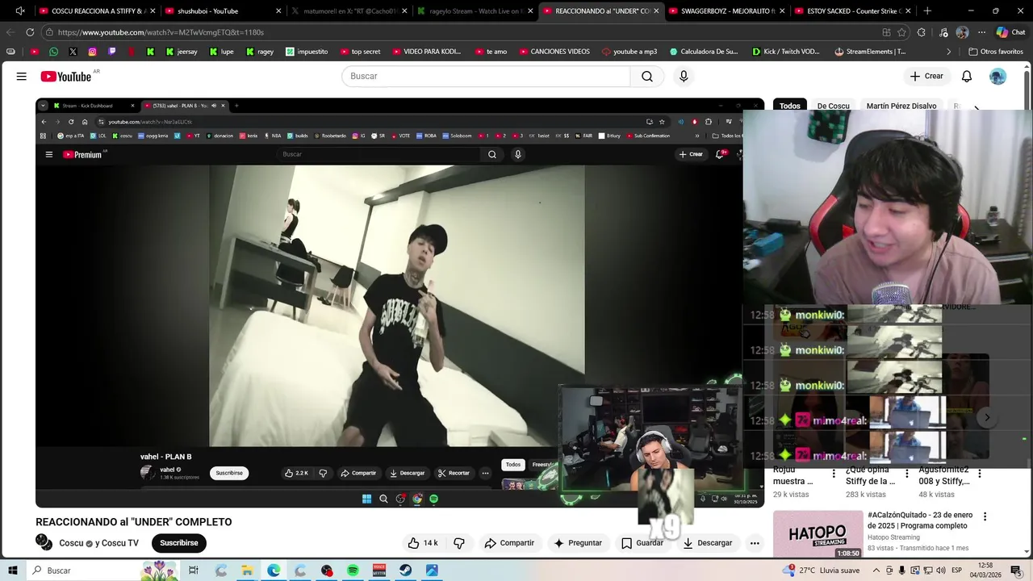The image size is (1033, 581).
Task: Click the Guardar button
Action: coord(642,543)
